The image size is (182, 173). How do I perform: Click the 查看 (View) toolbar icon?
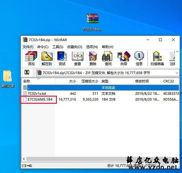[x=78, y=59]
